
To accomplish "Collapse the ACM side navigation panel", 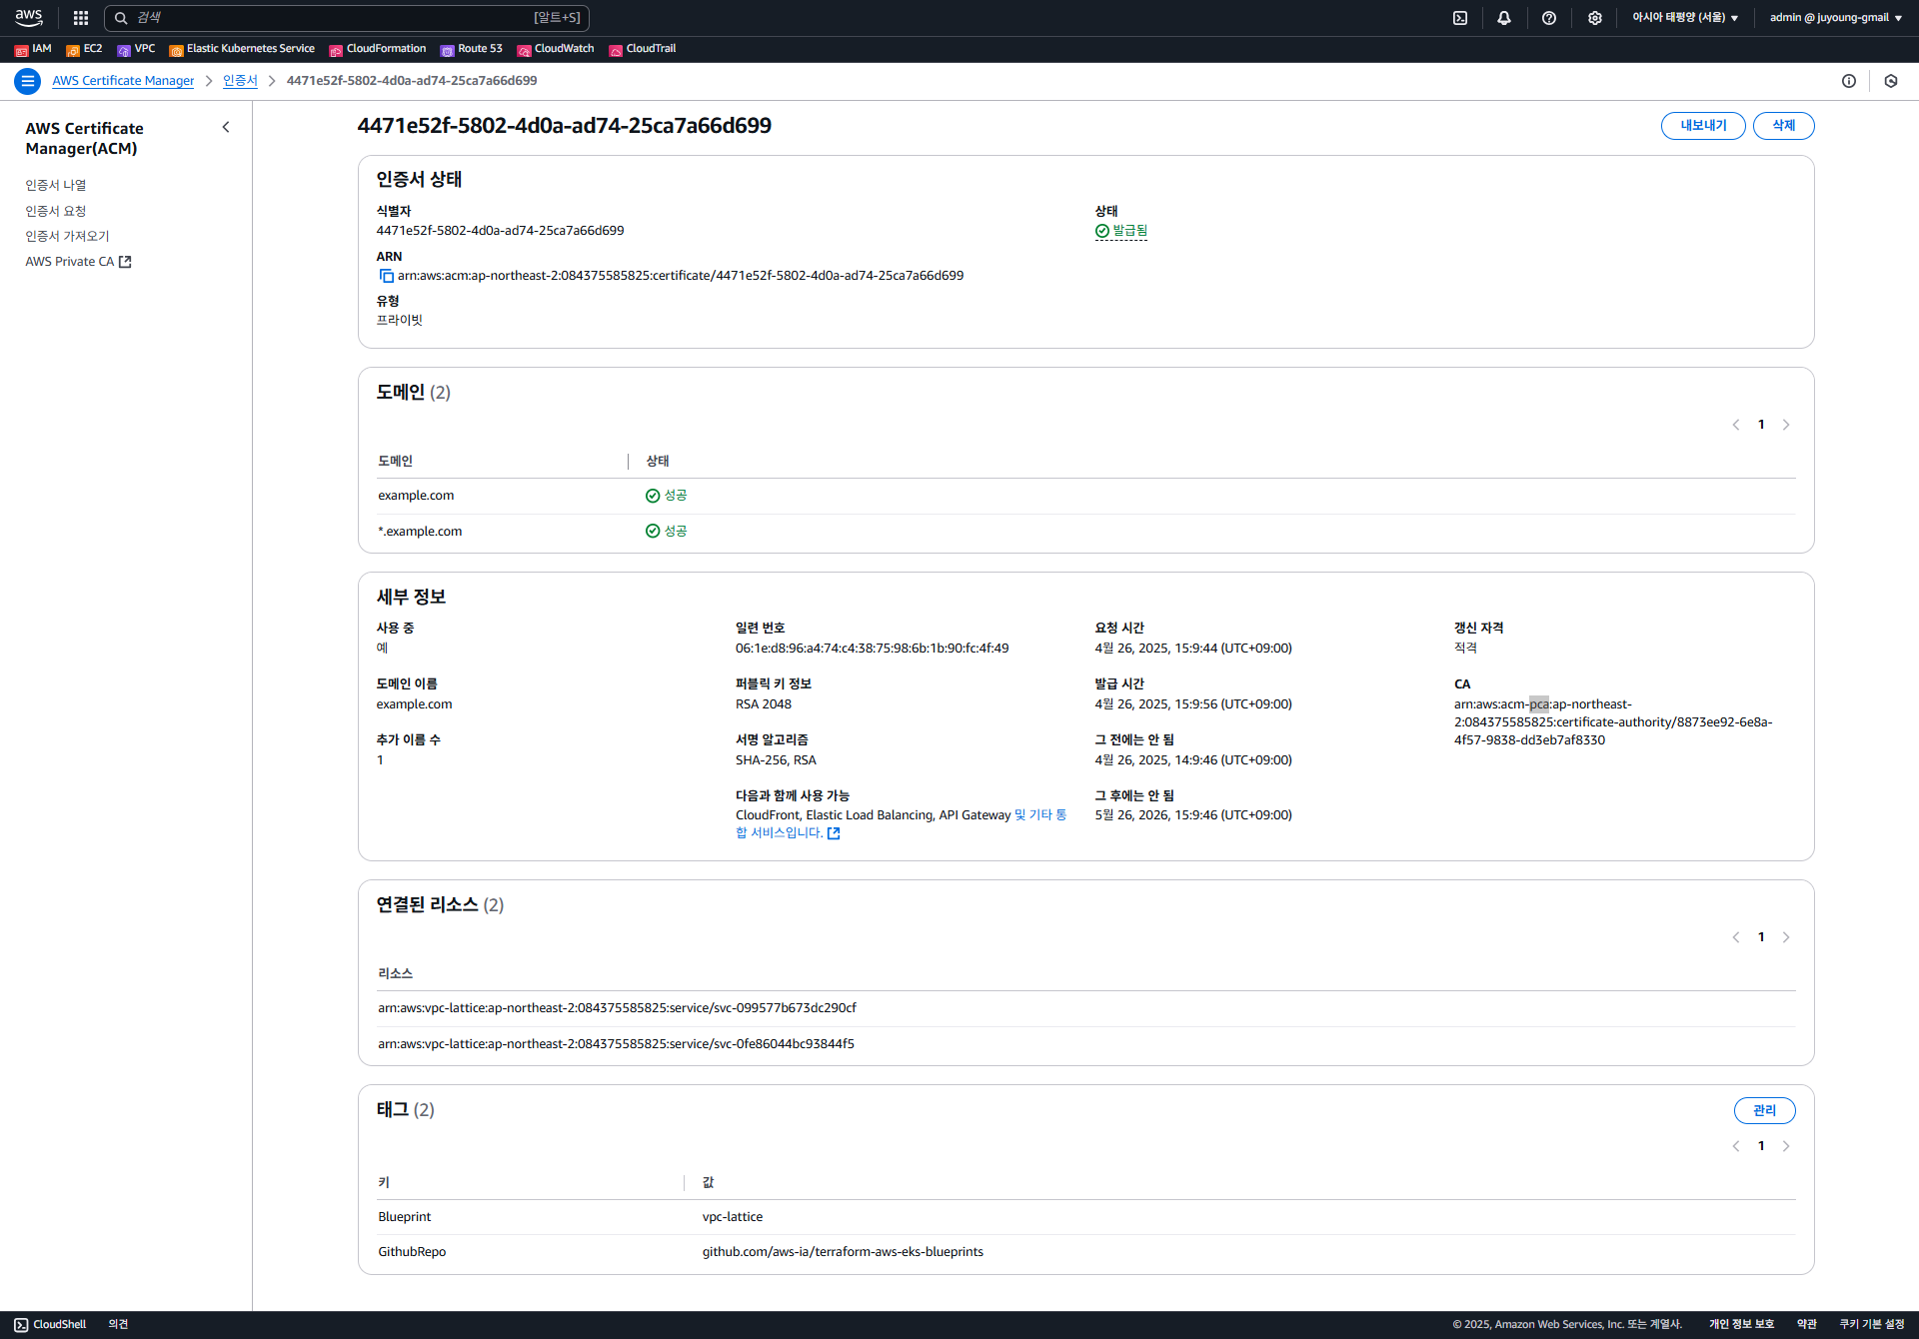I will click(226, 127).
